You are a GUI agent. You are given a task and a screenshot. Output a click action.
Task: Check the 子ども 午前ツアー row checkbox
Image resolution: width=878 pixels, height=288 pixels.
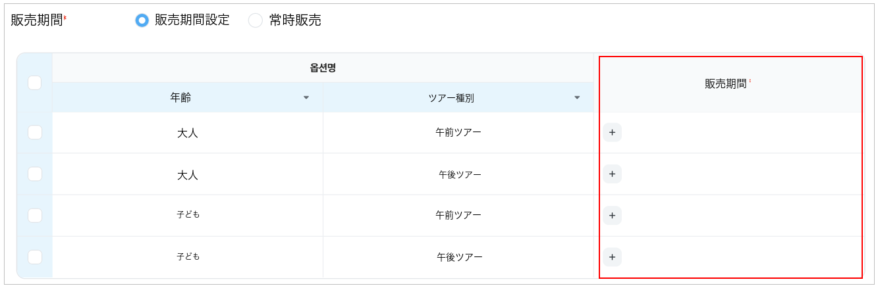[x=35, y=215]
